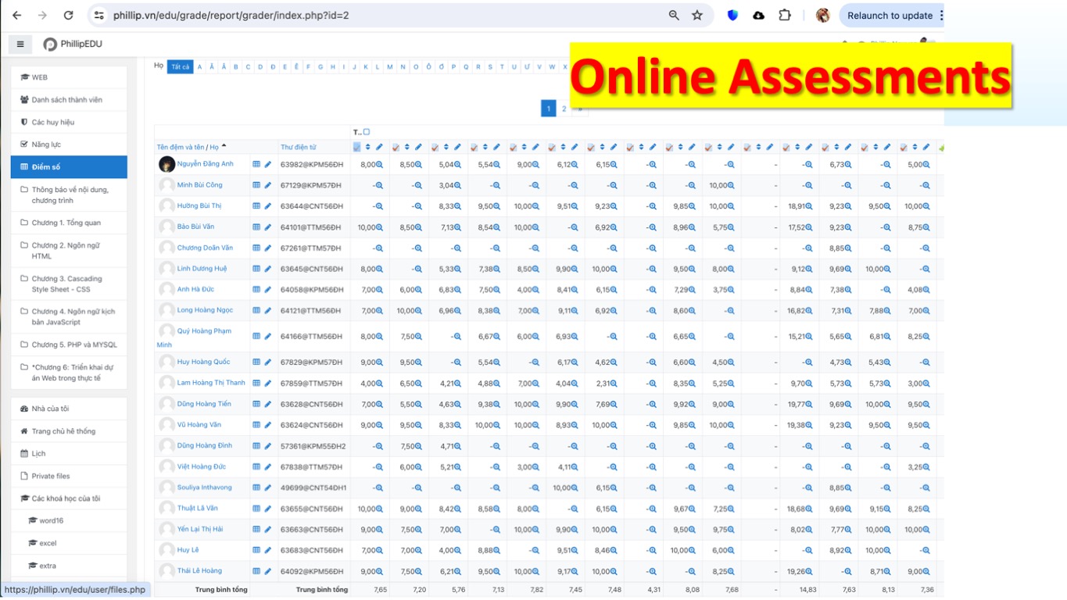
Task: Sort by second grade column arrows
Action: click(x=407, y=147)
